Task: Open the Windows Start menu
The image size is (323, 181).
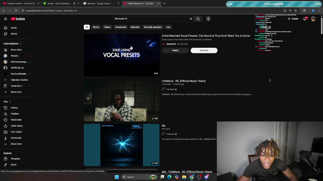Action: click(117, 177)
